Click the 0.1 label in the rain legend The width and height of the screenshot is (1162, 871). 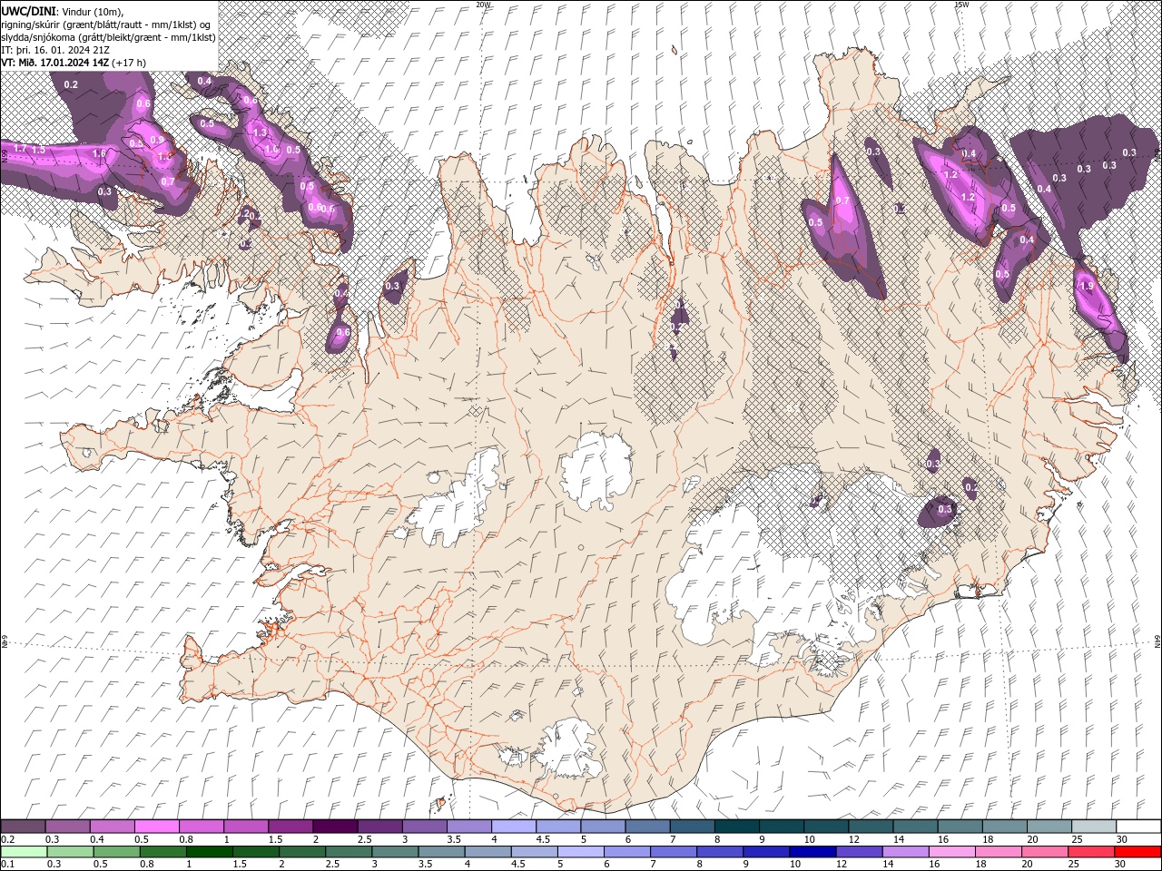coord(7,865)
